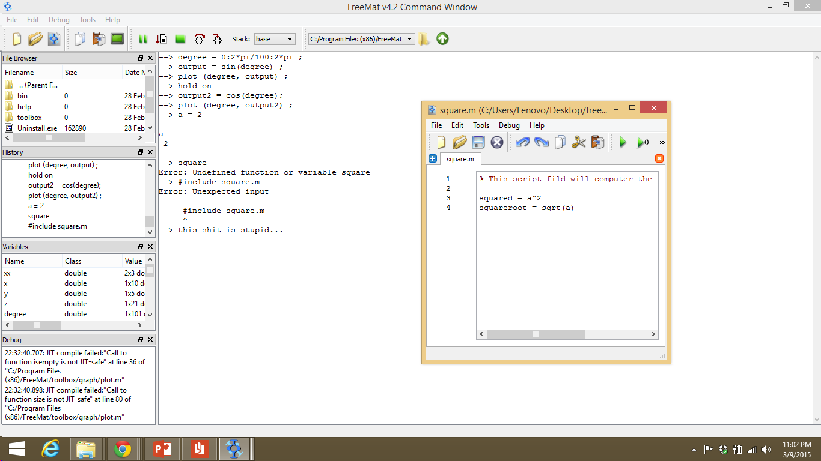This screenshot has width=821, height=461.
Task: Select '#include square.m' in the History panel
Action: coord(58,226)
